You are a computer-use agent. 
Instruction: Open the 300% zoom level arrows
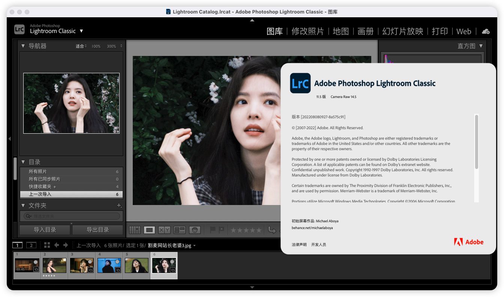[121, 46]
